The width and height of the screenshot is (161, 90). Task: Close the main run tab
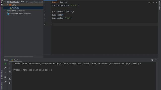pyautogui.click(x=20, y=60)
